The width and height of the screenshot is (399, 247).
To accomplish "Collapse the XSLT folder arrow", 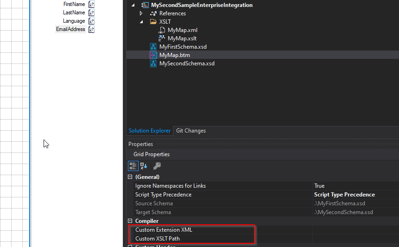I will point(141,22).
